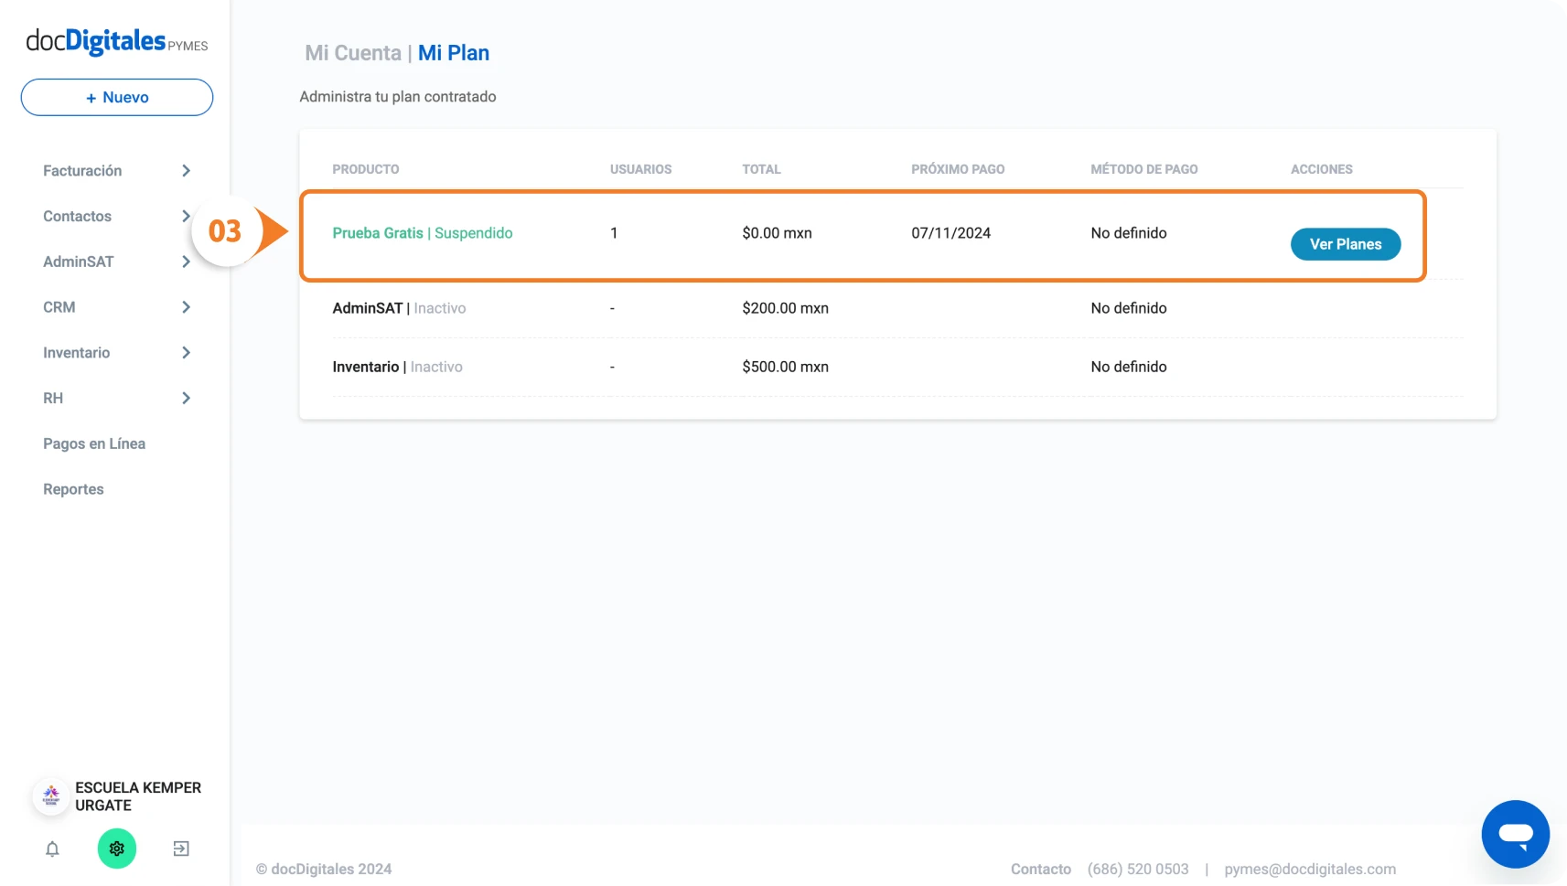Click the Escuela Kemper Urgate company avatar
The image size is (1567, 886).
51,796
